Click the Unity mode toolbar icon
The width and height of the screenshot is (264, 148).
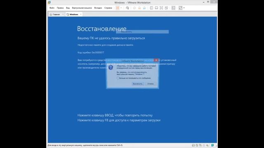tap(166, 8)
